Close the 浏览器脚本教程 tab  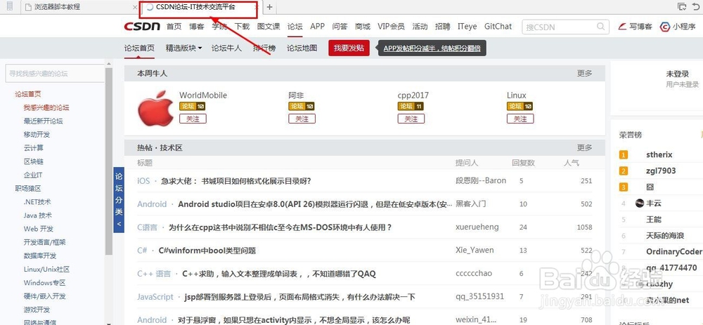coord(136,7)
